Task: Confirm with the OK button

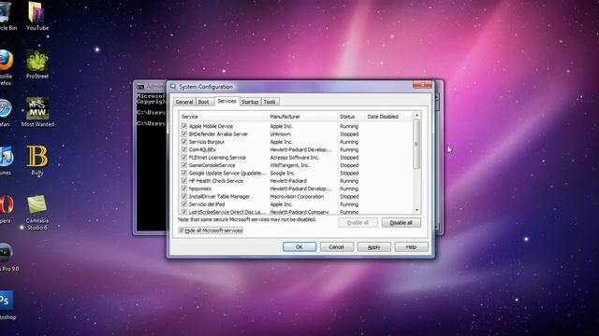Action: pyautogui.click(x=299, y=247)
